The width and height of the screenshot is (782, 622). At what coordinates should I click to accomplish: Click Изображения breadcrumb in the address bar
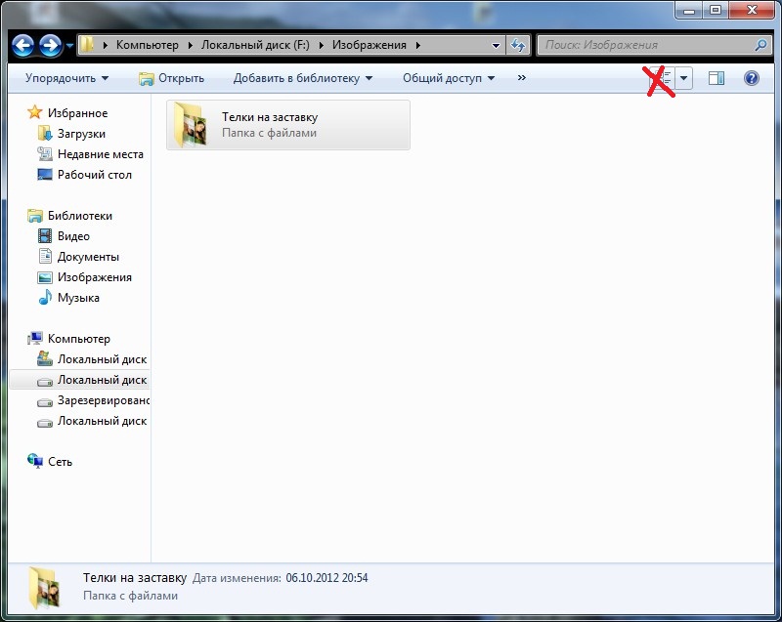click(x=369, y=45)
